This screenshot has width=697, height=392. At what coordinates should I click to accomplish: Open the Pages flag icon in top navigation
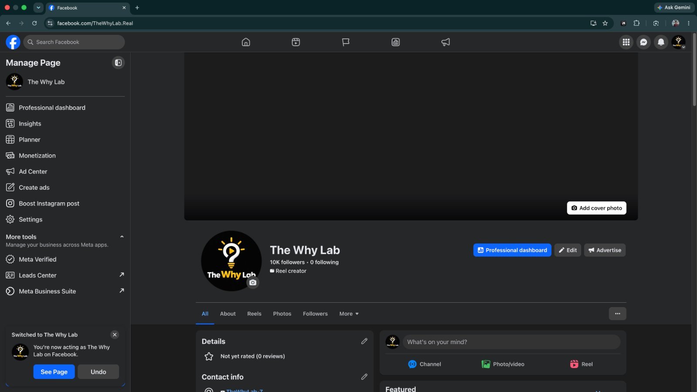point(345,42)
